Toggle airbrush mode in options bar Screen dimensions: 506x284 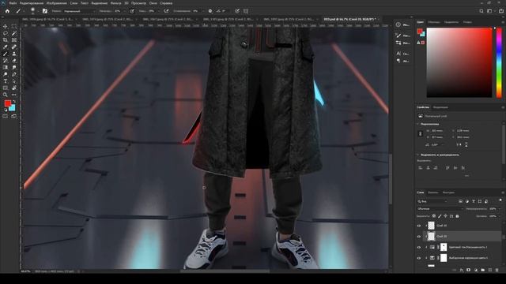pos(166,11)
